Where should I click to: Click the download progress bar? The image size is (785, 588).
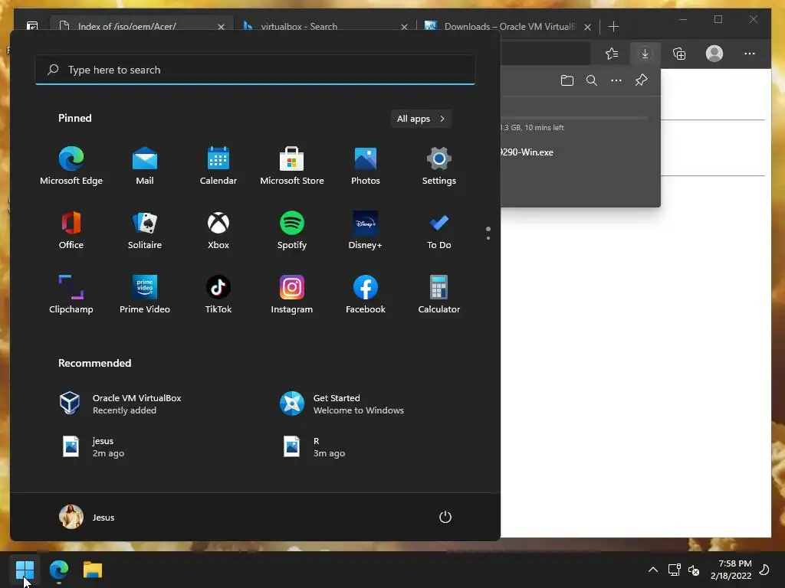(x=575, y=118)
